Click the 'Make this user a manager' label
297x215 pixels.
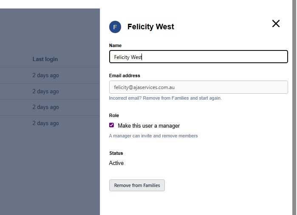point(149,126)
